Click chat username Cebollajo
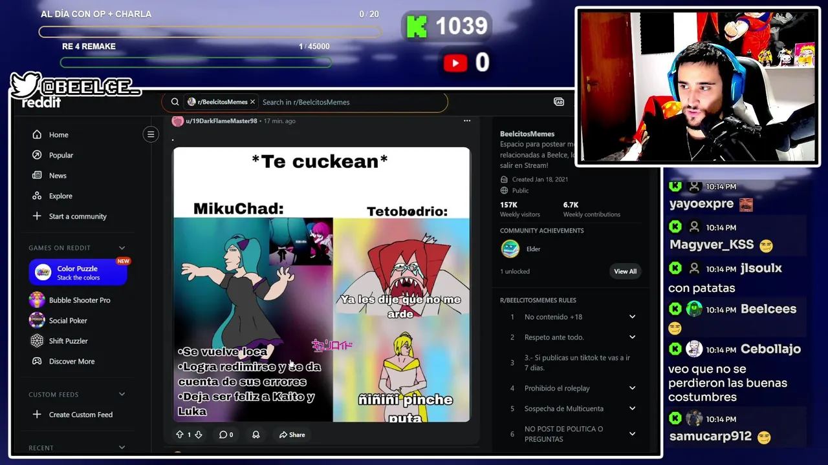The width and height of the screenshot is (828, 465). point(770,349)
